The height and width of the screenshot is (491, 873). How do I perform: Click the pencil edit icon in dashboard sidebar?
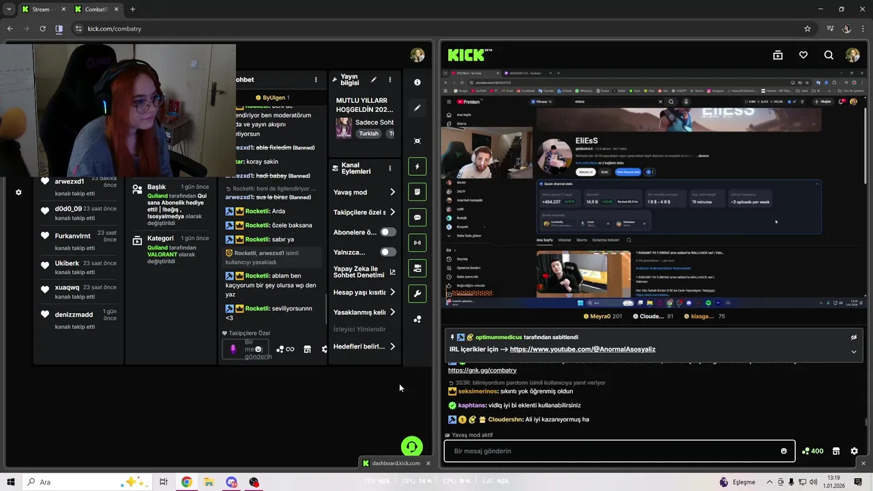(417, 108)
